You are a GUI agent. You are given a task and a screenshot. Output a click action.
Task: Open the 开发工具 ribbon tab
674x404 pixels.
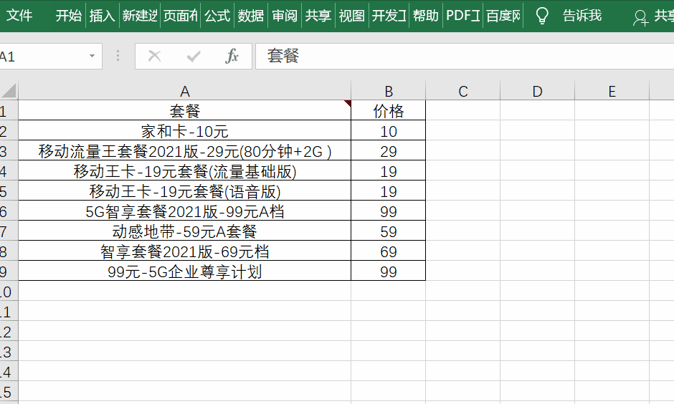point(389,16)
